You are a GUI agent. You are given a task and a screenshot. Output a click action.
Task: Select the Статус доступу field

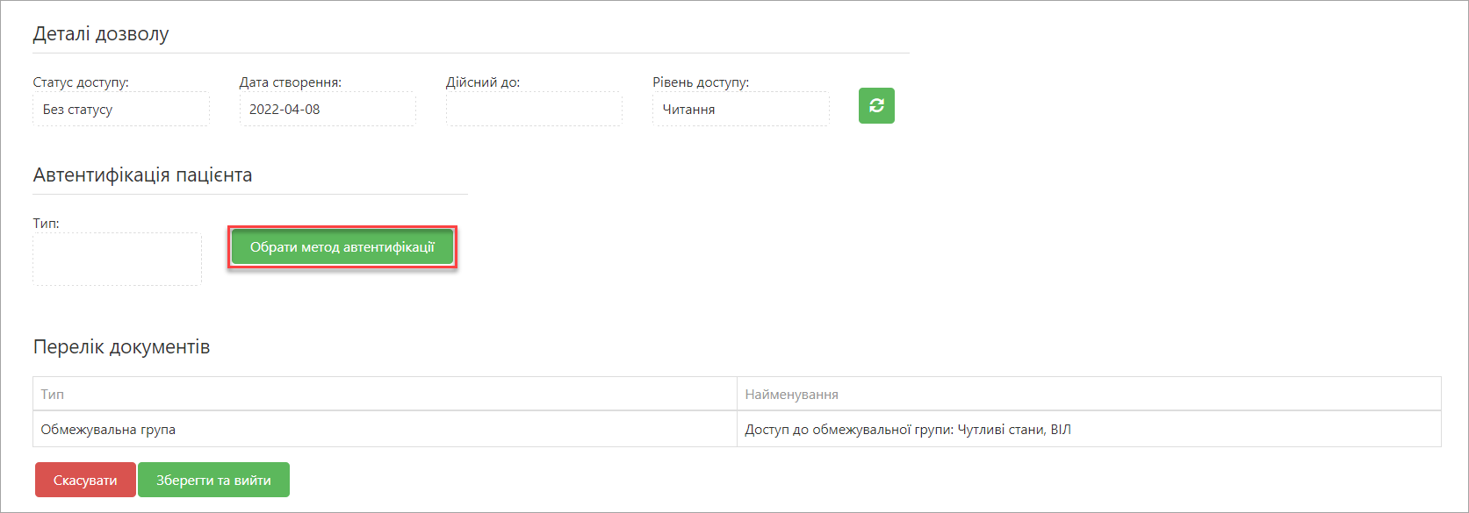point(121,110)
